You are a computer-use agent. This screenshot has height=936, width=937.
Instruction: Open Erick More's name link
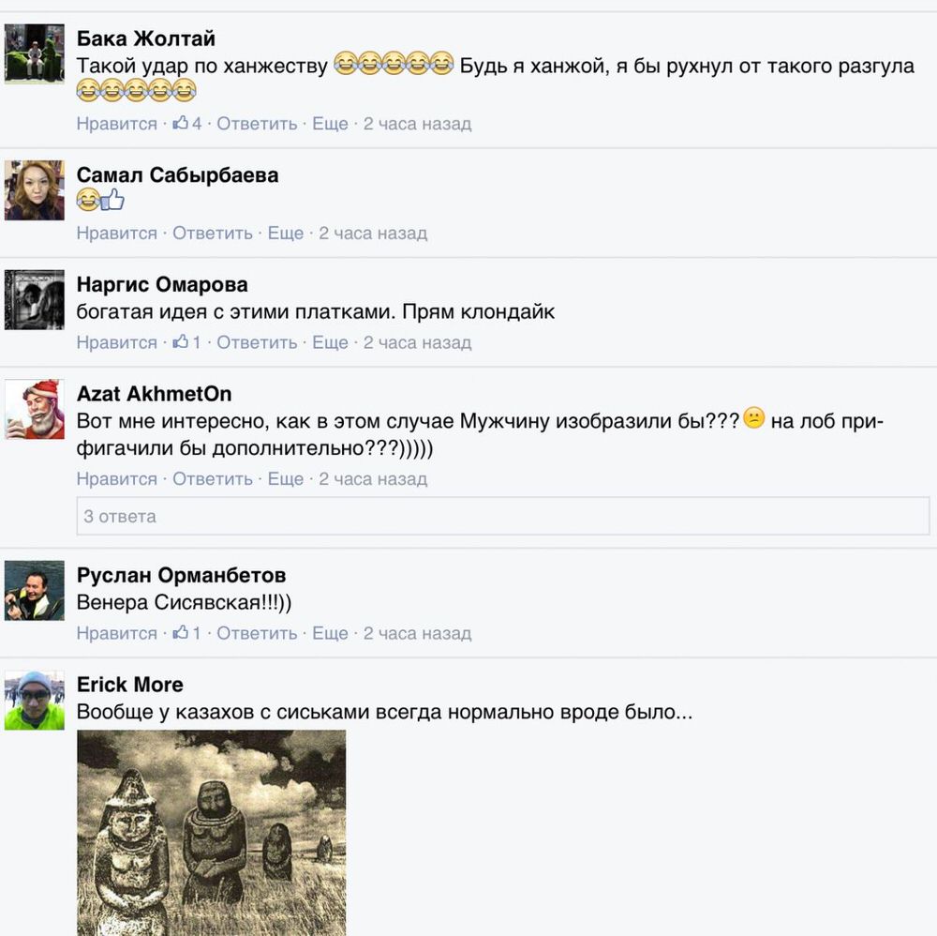coord(130,685)
